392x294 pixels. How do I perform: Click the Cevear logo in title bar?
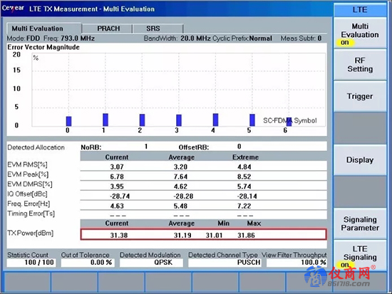13,9
